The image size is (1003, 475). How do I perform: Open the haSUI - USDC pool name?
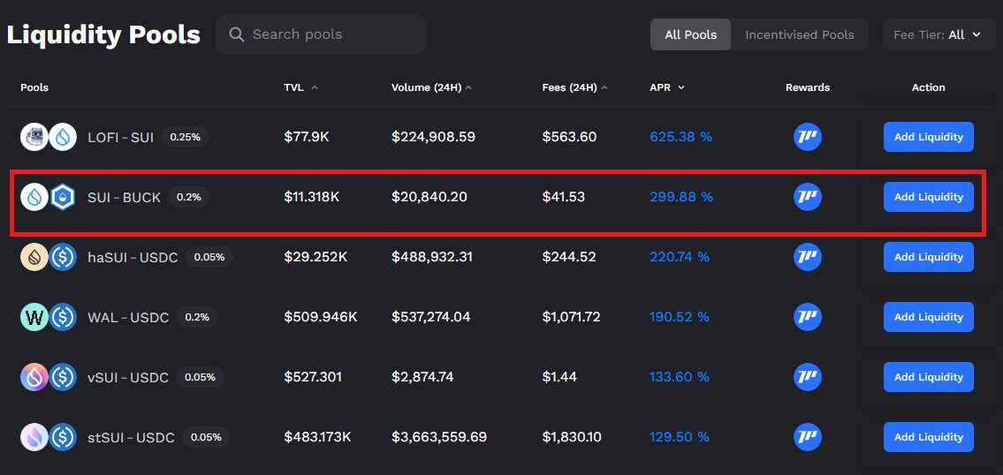click(133, 258)
